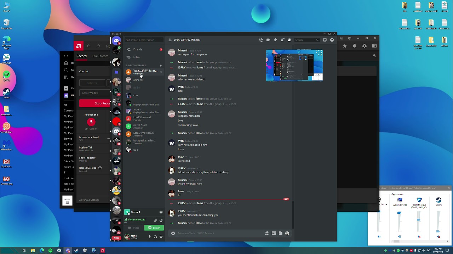Open the Minami direct message
453x254 pixels.
pos(144,80)
